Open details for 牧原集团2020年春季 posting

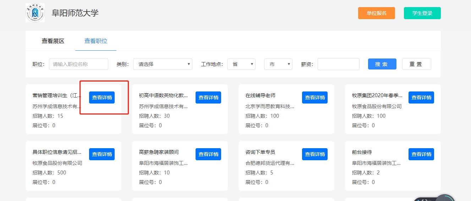[x=421, y=97]
